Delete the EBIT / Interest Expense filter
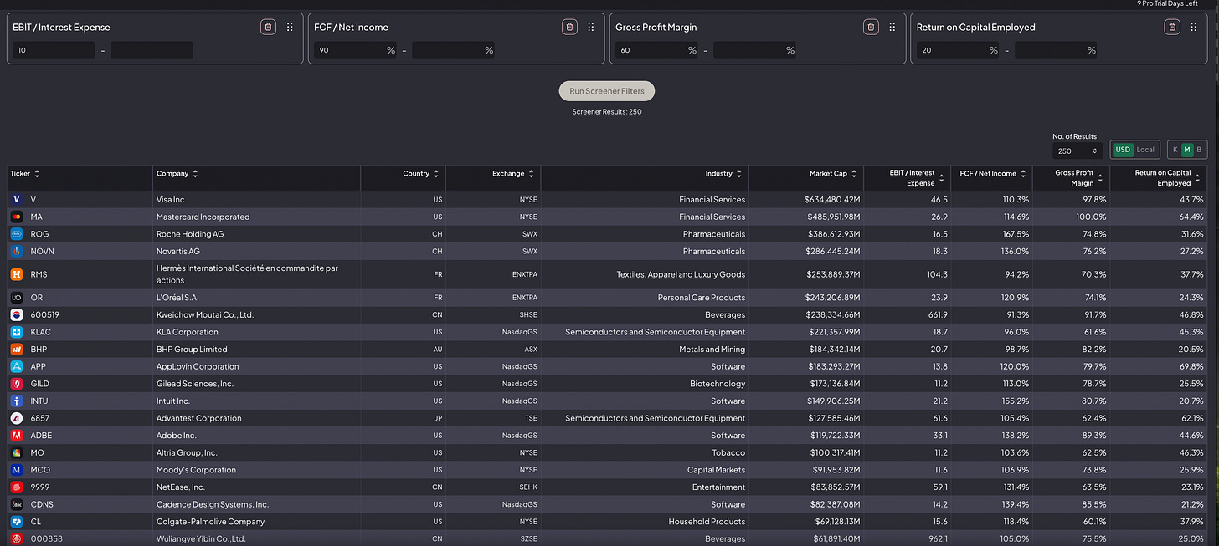The width and height of the screenshot is (1219, 546). (268, 27)
